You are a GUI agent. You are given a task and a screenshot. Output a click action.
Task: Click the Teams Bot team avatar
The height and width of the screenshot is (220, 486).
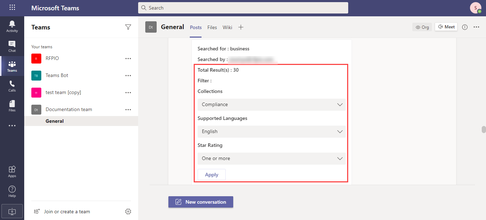click(x=36, y=76)
